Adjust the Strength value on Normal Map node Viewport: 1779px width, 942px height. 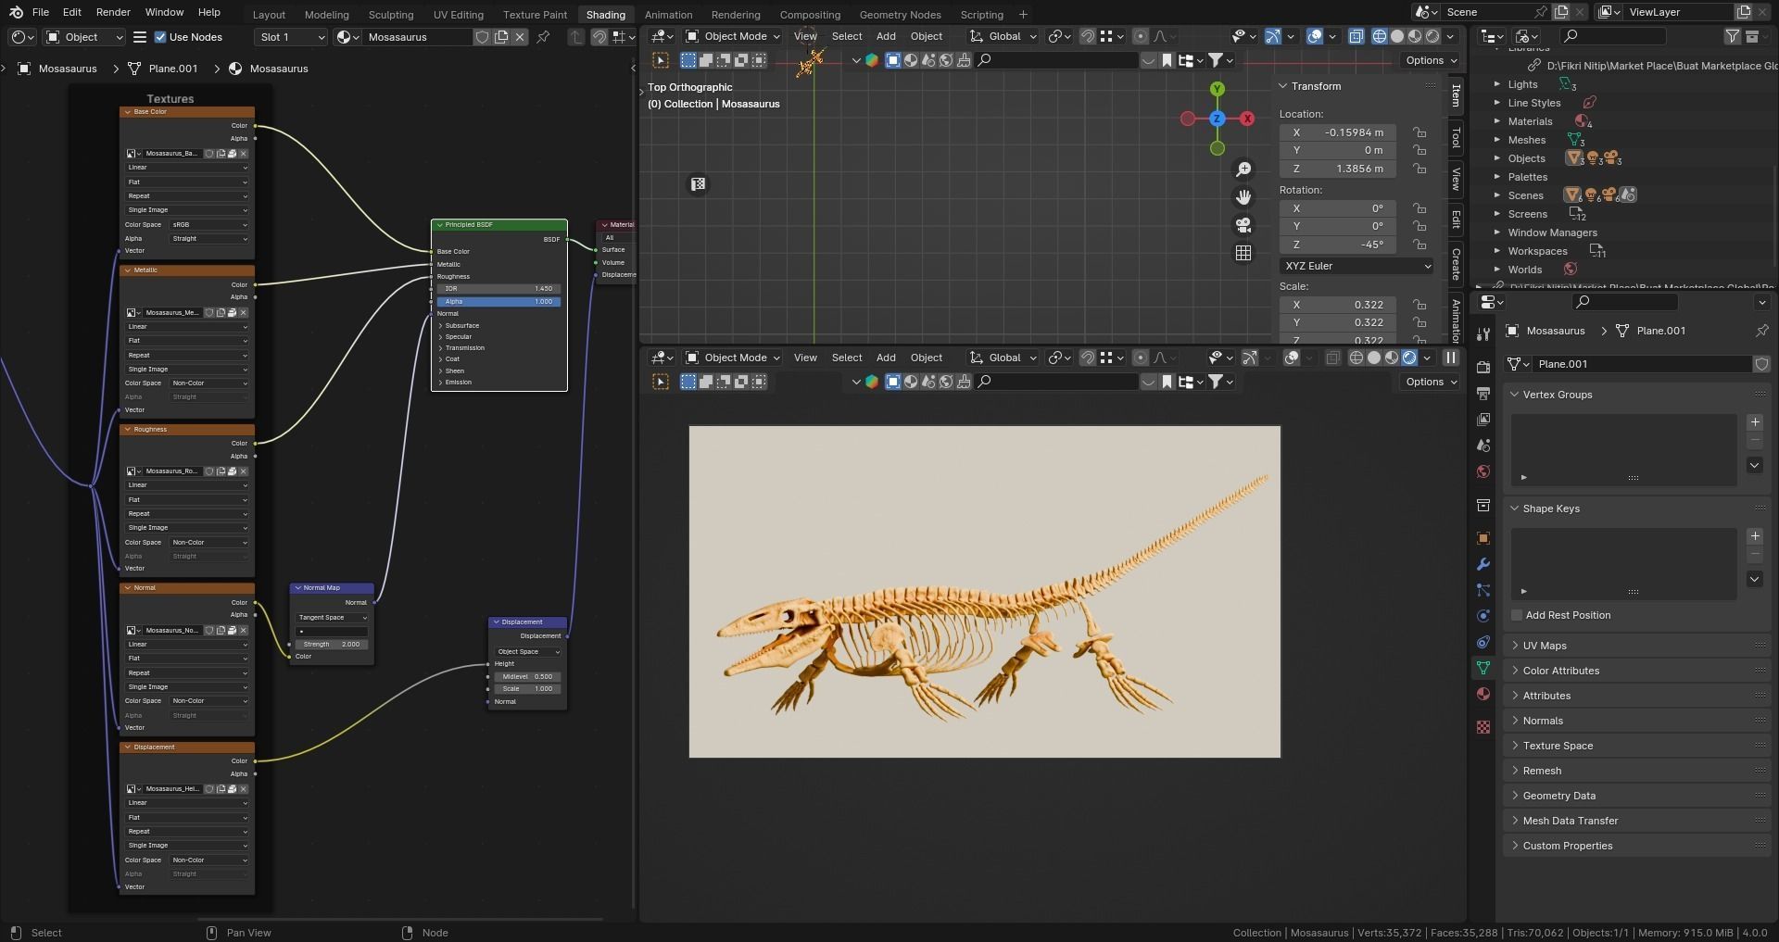coord(332,644)
